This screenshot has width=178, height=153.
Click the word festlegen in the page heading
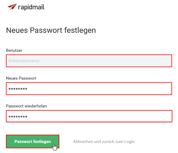(x=80, y=30)
